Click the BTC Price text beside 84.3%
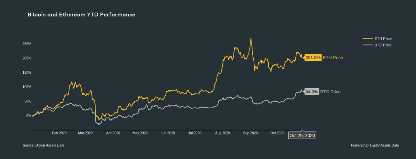Screen dimensions: 416x159 pyautogui.click(x=330, y=92)
